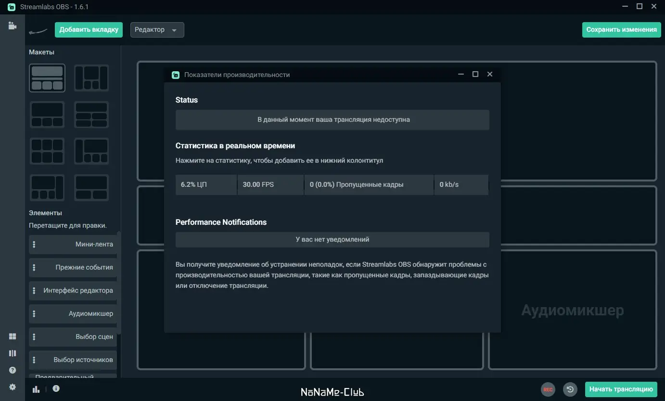Click the 'Status' heading
Screen dimensions: 665x401
click(187, 100)
